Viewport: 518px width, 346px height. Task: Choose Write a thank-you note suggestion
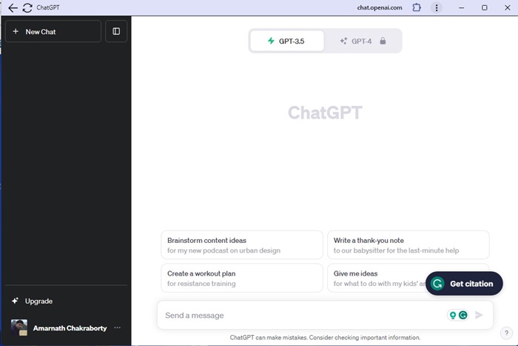[408, 245]
